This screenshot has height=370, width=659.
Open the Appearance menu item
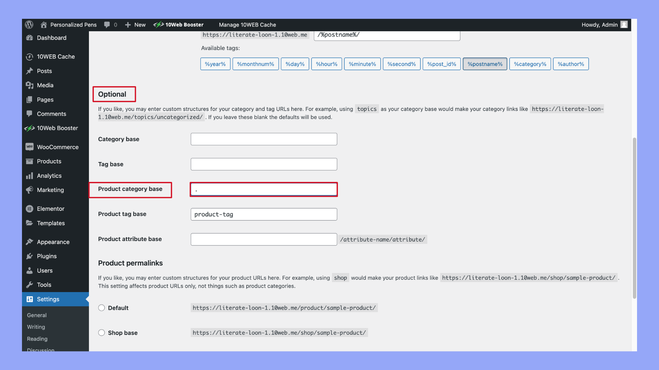[55, 242]
